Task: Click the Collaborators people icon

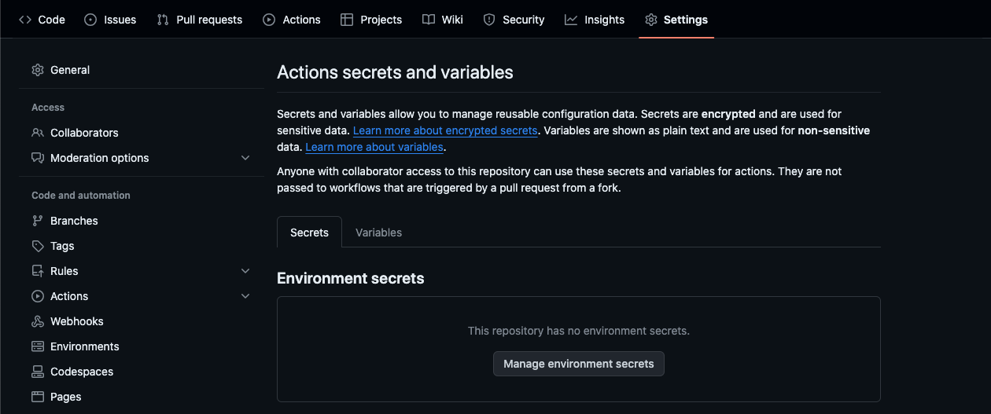Action: pyautogui.click(x=38, y=133)
